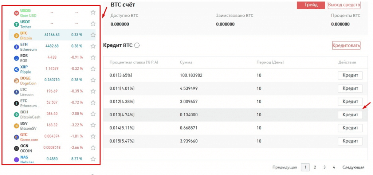Click the Доступно BTC label
373x175 pixels.
click(x=125, y=16)
